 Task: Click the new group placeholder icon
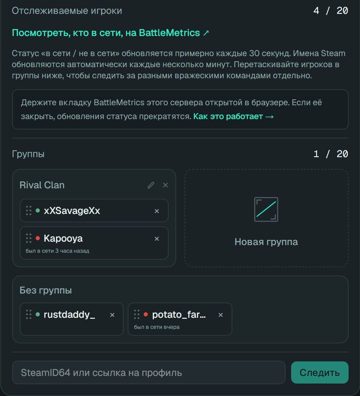click(266, 209)
